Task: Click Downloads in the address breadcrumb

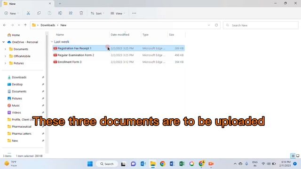Action: [x=48, y=25]
